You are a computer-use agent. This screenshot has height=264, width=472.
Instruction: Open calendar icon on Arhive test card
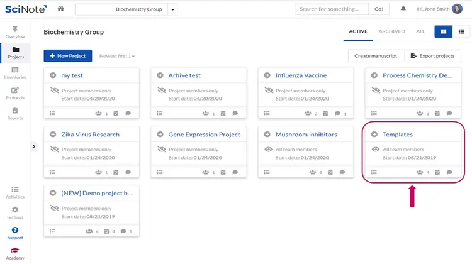[x=223, y=113]
